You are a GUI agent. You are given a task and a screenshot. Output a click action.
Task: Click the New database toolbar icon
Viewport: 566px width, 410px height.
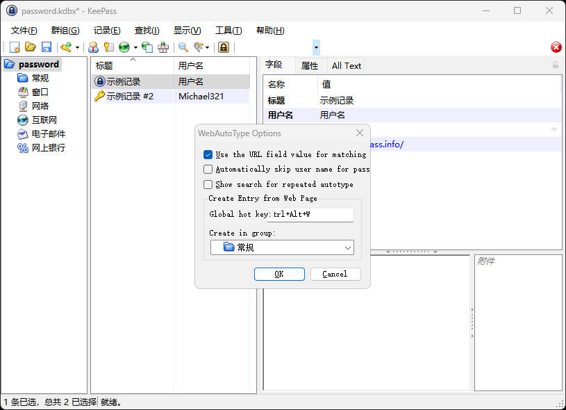pyautogui.click(x=15, y=47)
